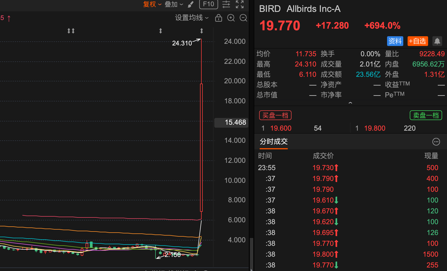Click the 均价 value 11.735
The height and width of the screenshot is (271, 447).
(x=306, y=54)
